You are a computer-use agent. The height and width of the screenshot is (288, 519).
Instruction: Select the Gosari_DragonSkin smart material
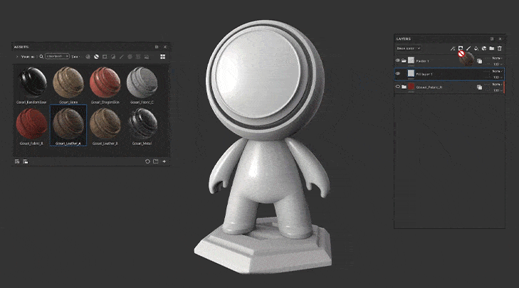point(105,82)
